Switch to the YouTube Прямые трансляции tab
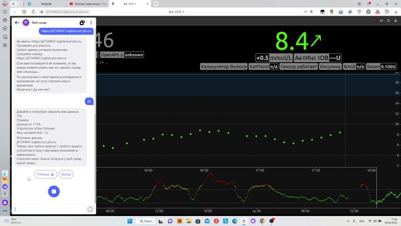This screenshot has width=401, height=226. tap(88, 4)
